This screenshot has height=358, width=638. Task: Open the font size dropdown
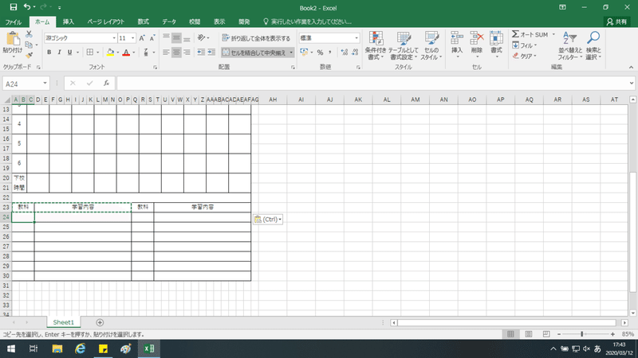pos(132,38)
